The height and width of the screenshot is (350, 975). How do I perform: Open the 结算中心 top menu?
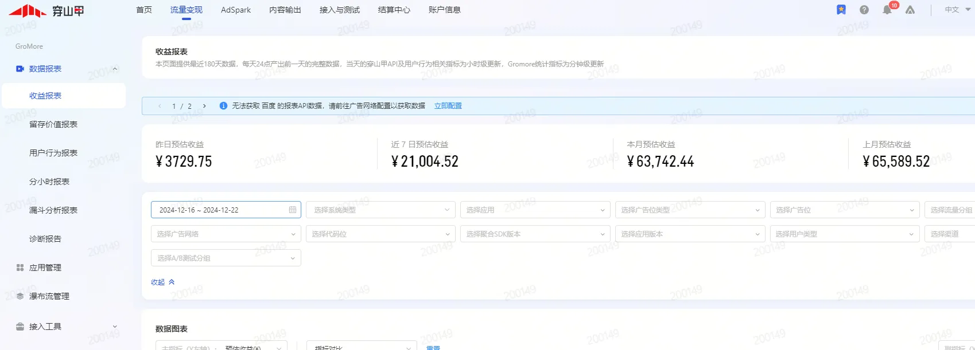click(394, 10)
